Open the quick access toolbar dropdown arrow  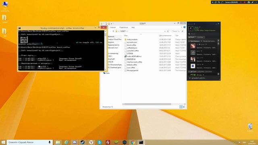[x=111, y=24]
